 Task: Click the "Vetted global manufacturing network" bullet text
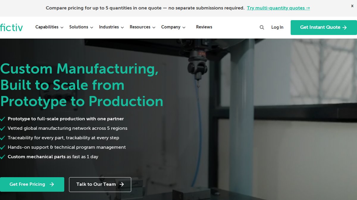68,128
